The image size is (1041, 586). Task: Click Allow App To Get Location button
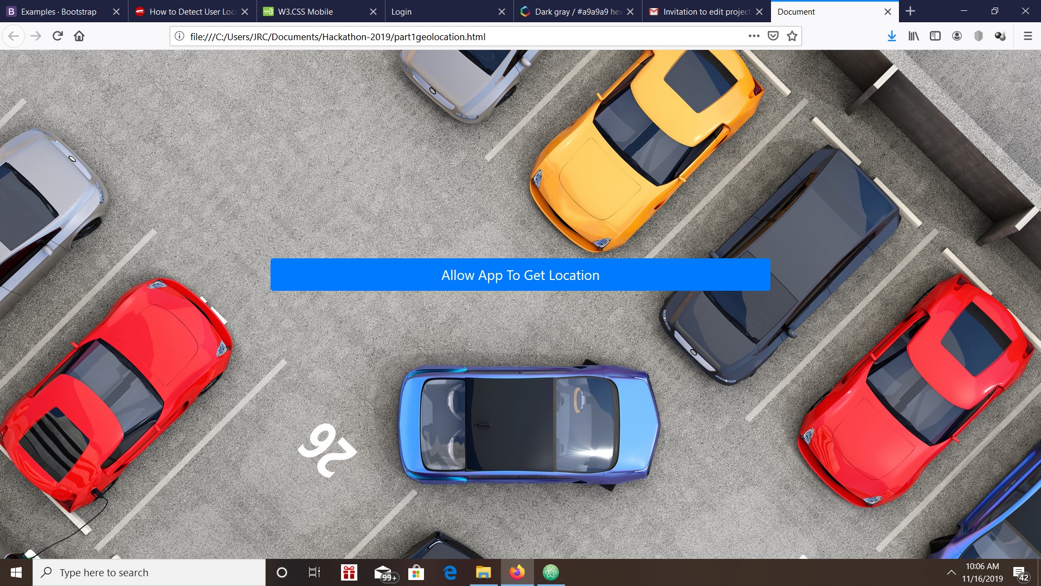point(520,275)
